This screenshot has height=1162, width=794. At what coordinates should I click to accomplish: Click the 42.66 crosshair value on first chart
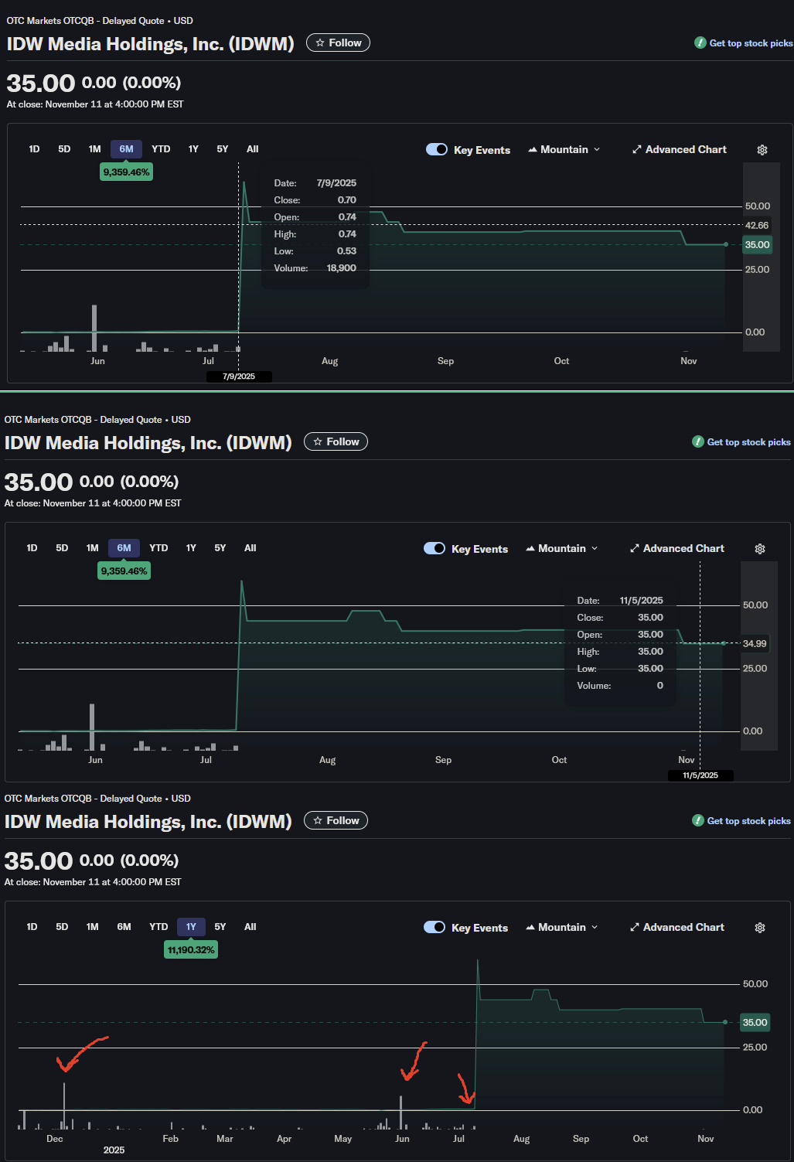[x=757, y=226]
